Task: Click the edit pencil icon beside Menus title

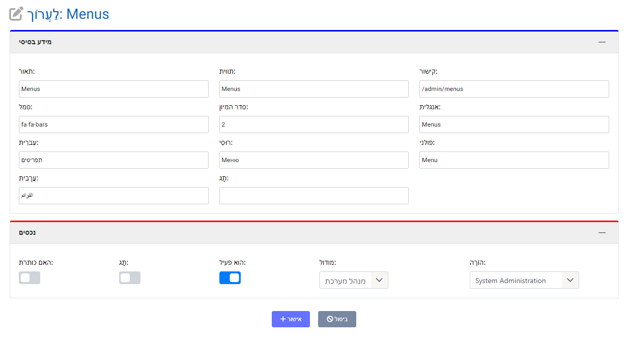Action: click(16, 14)
